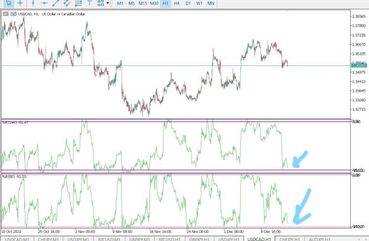This screenshot has width=369, height=241.
Task: Open the USDJPY,M1 chart tab
Action: 78,239
